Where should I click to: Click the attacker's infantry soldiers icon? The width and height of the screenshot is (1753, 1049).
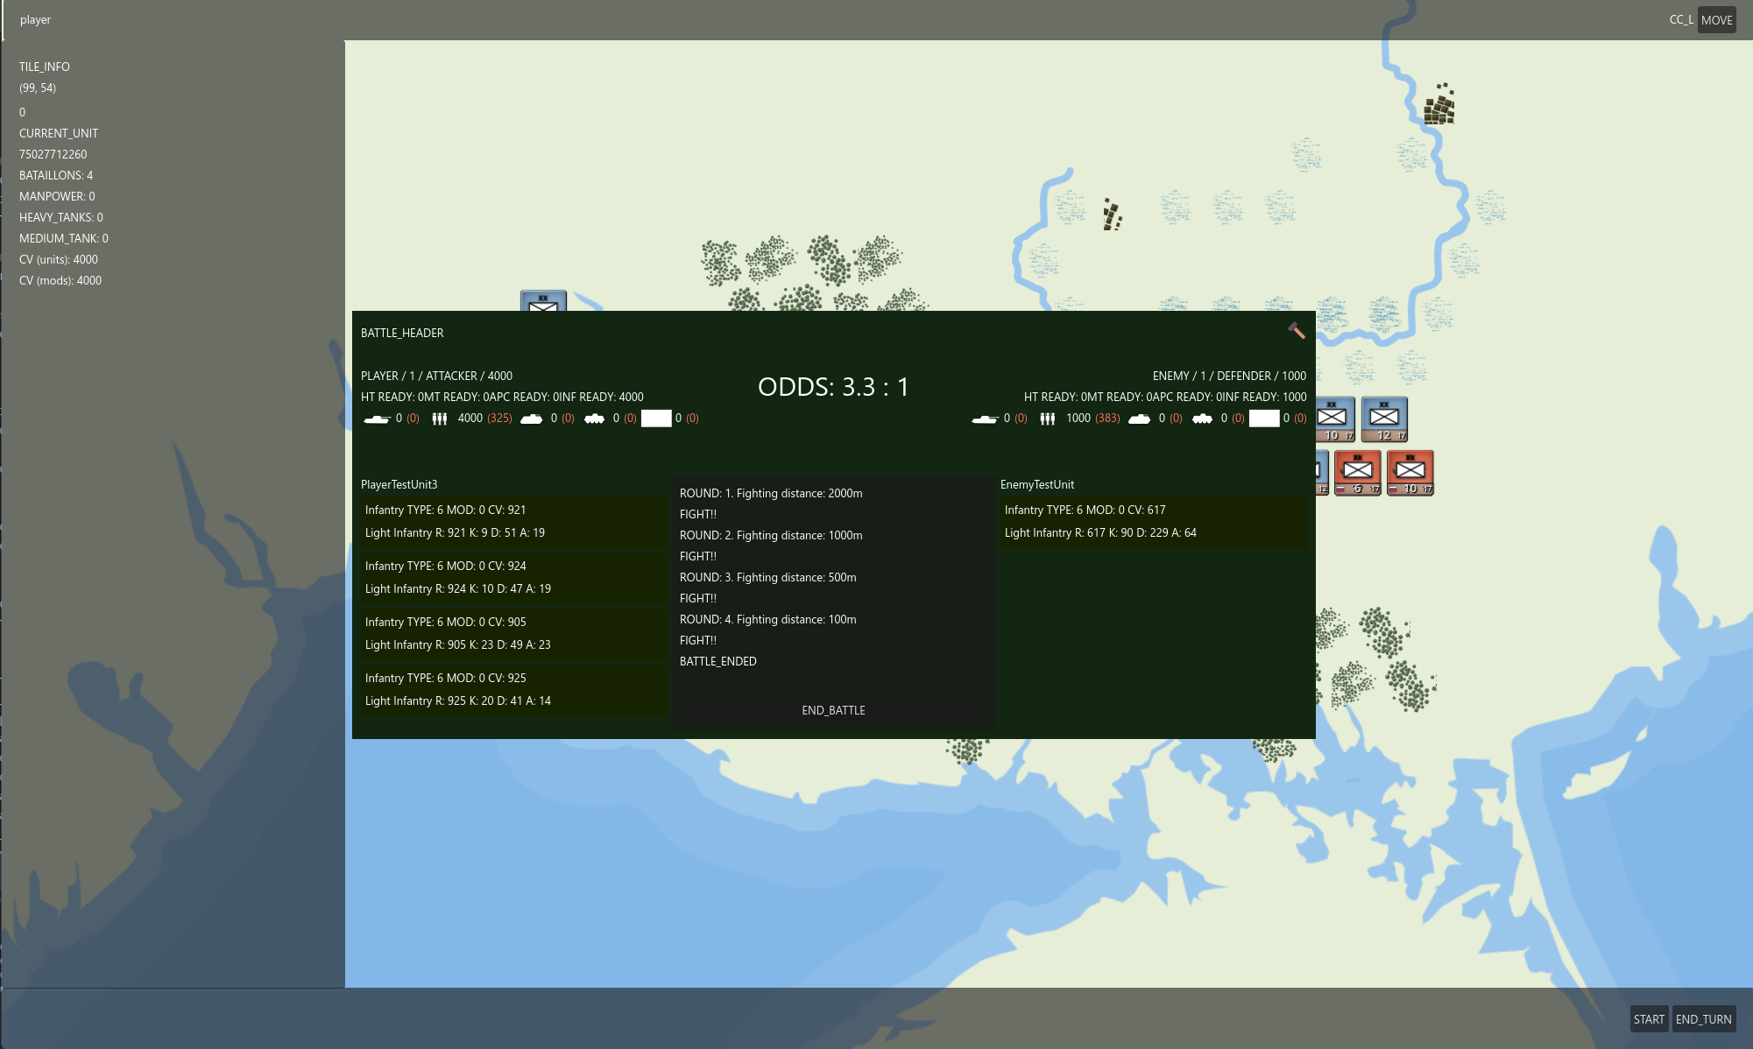pyautogui.click(x=440, y=419)
